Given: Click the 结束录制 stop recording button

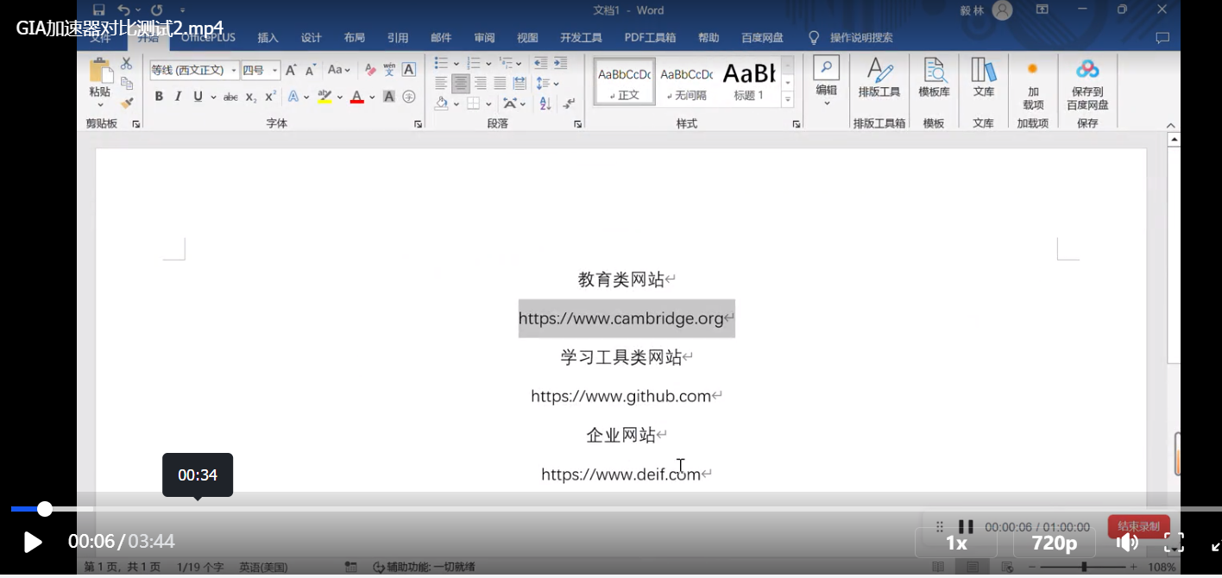Looking at the screenshot, I should pos(1139,527).
